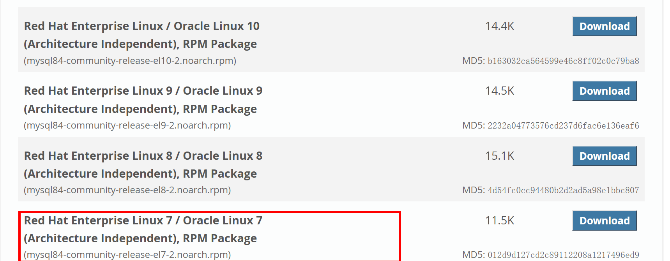Download the Oracle Linux 7 RPM package
This screenshot has width=670, height=261.
pyautogui.click(x=604, y=220)
